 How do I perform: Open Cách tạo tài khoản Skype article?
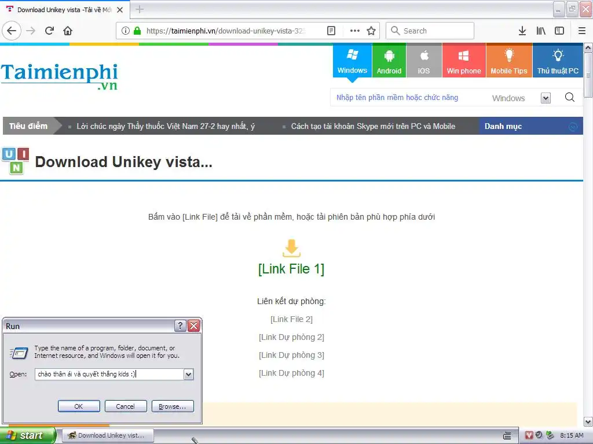[x=374, y=126]
